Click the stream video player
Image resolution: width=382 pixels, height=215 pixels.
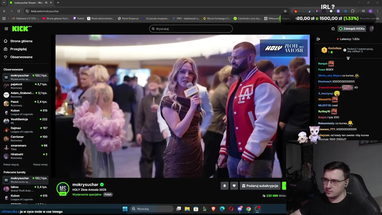tap(183, 106)
